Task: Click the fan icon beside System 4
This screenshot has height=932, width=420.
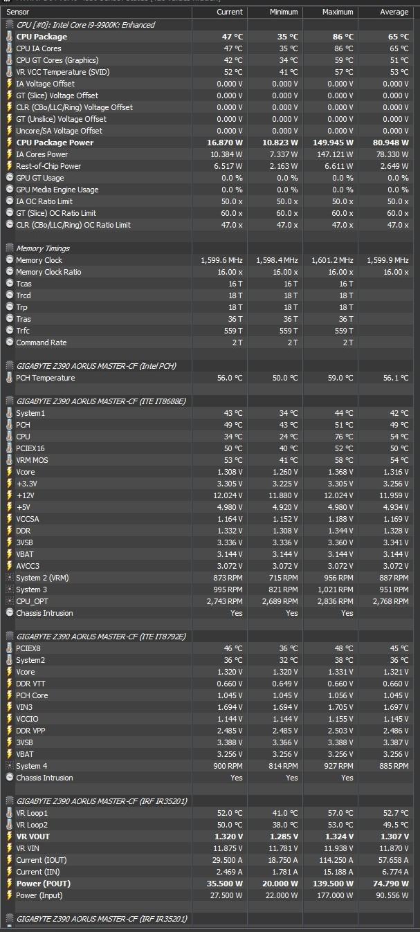Action: [x=9, y=766]
